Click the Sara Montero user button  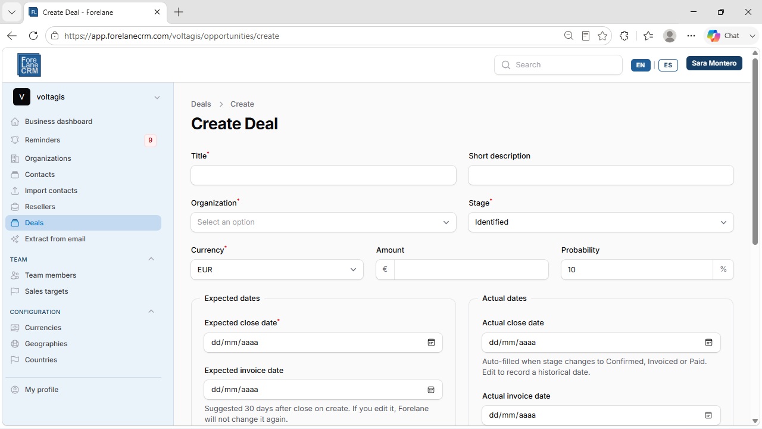tap(714, 63)
